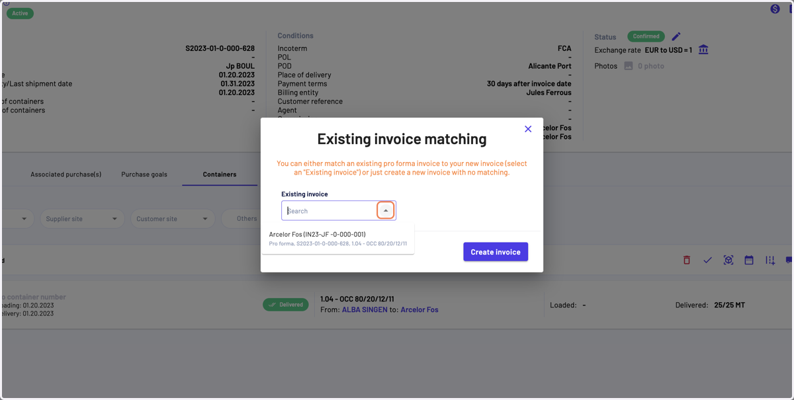Click the add columns icon
Viewport: 794px width, 400px height.
click(770, 260)
